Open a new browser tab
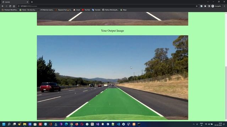Screen dimensions: 227x127 [32, 2]
